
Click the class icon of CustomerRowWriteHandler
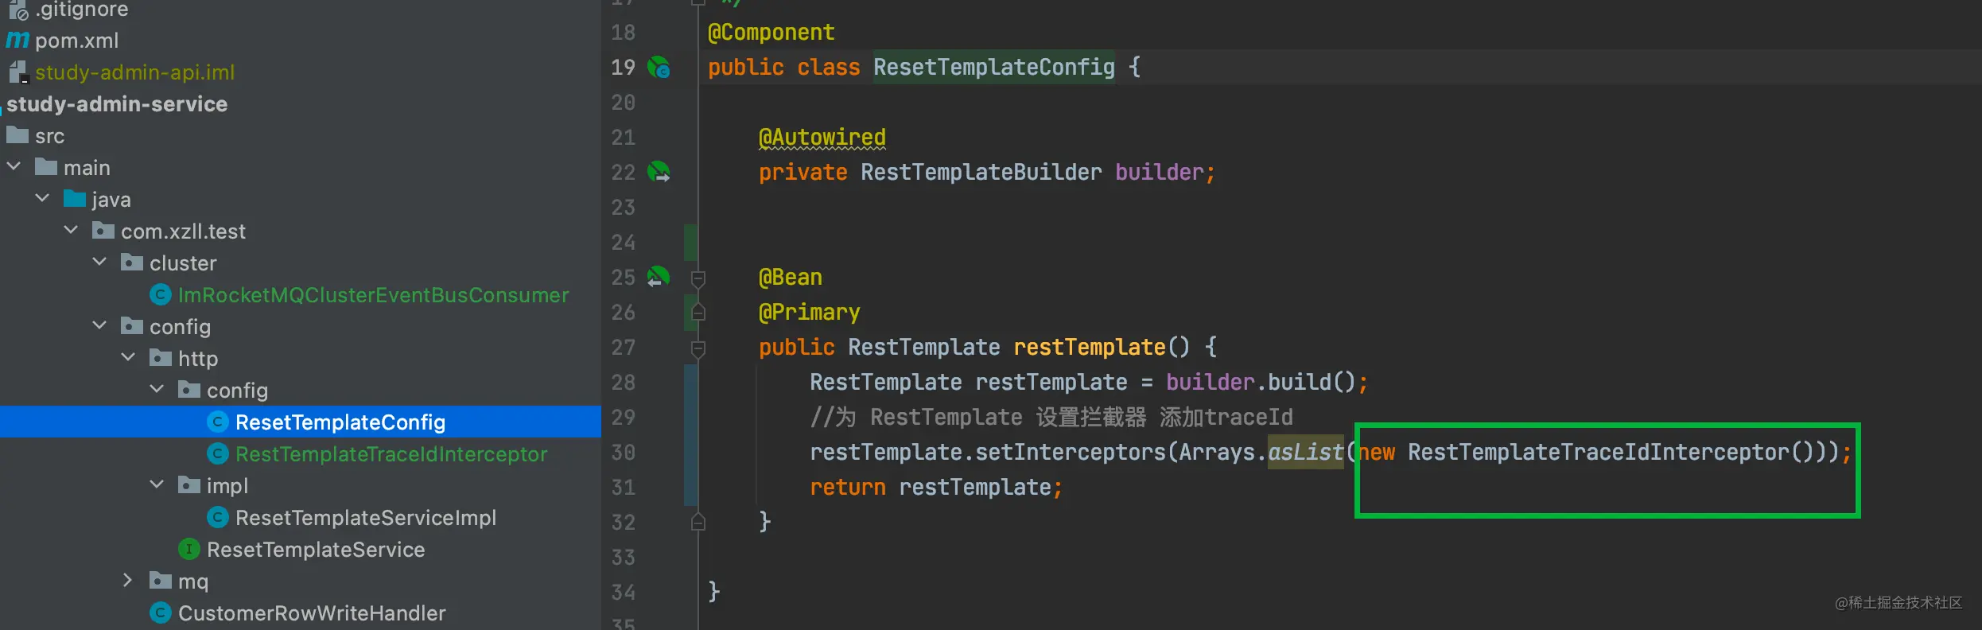[x=161, y=613]
